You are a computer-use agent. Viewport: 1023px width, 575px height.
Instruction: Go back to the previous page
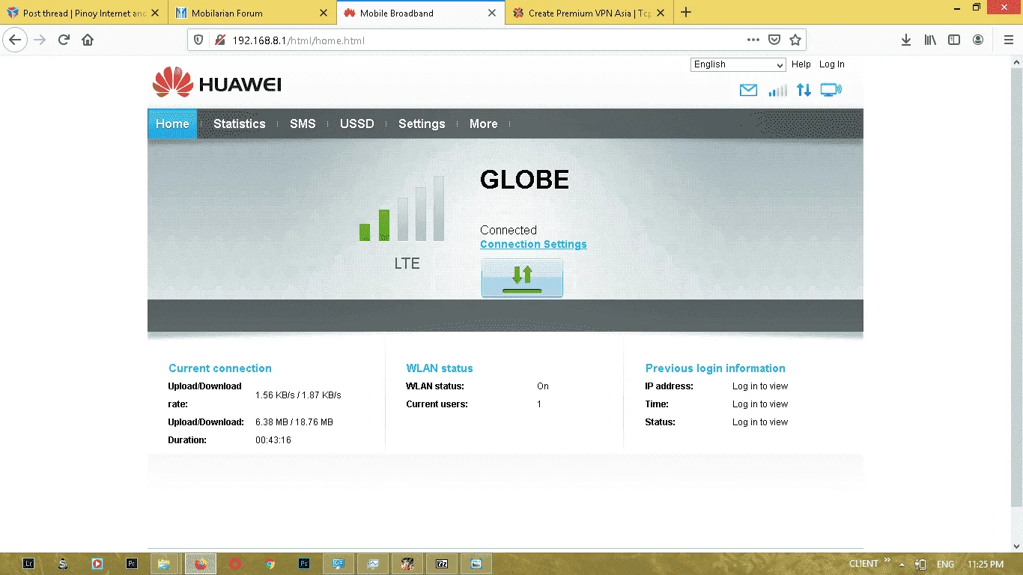pyautogui.click(x=15, y=40)
